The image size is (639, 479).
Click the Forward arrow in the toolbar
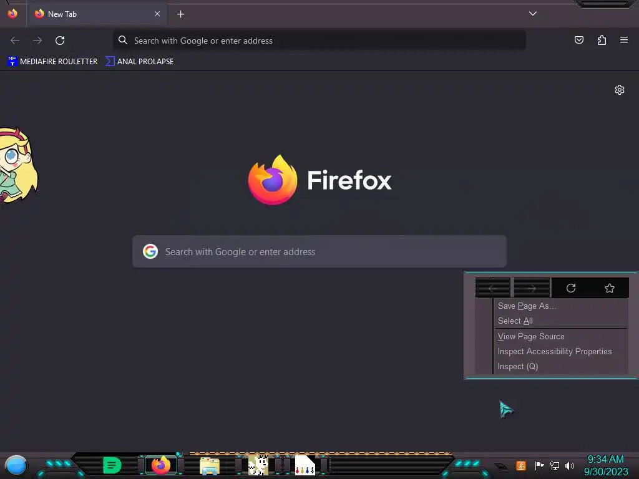37,41
